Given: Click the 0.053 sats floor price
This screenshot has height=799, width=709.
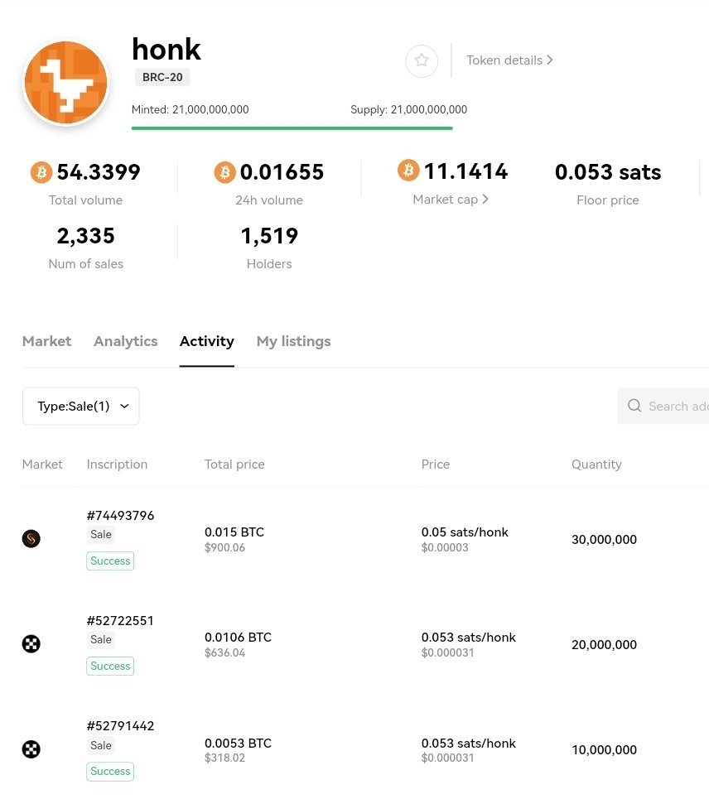Looking at the screenshot, I should (x=608, y=172).
